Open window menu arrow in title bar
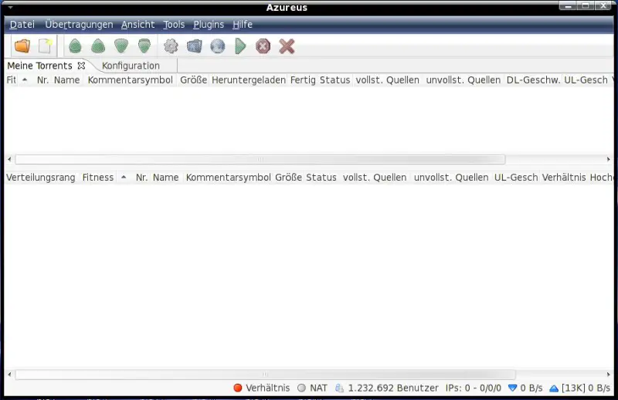The image size is (618, 400). pos(11,7)
